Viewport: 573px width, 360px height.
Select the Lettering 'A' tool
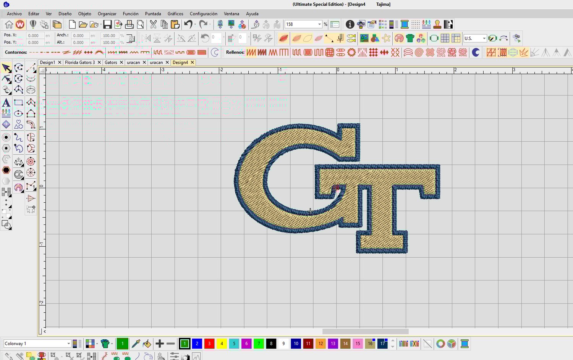(6, 103)
